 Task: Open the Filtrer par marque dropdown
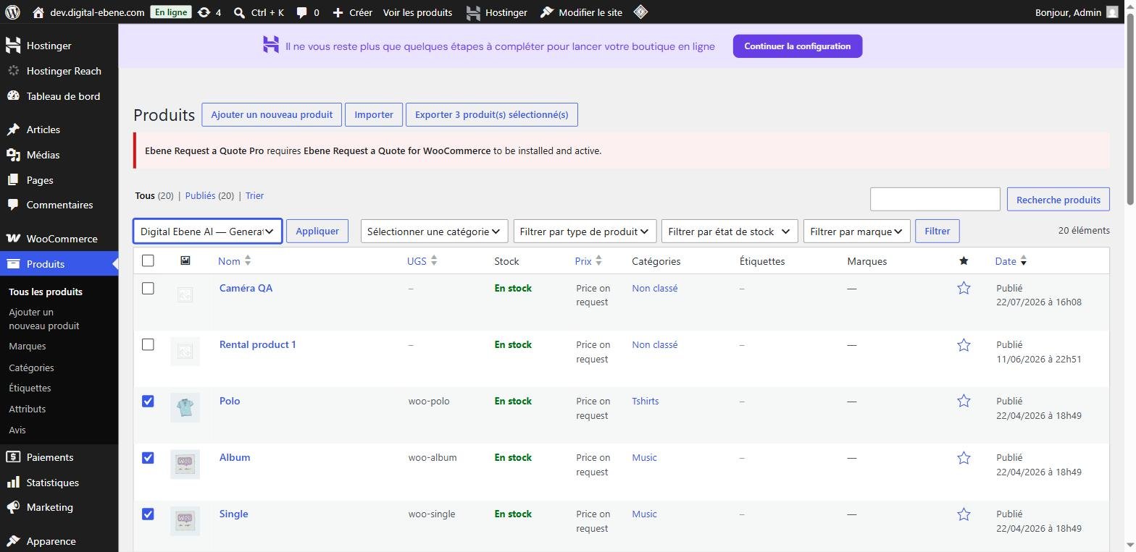(857, 232)
